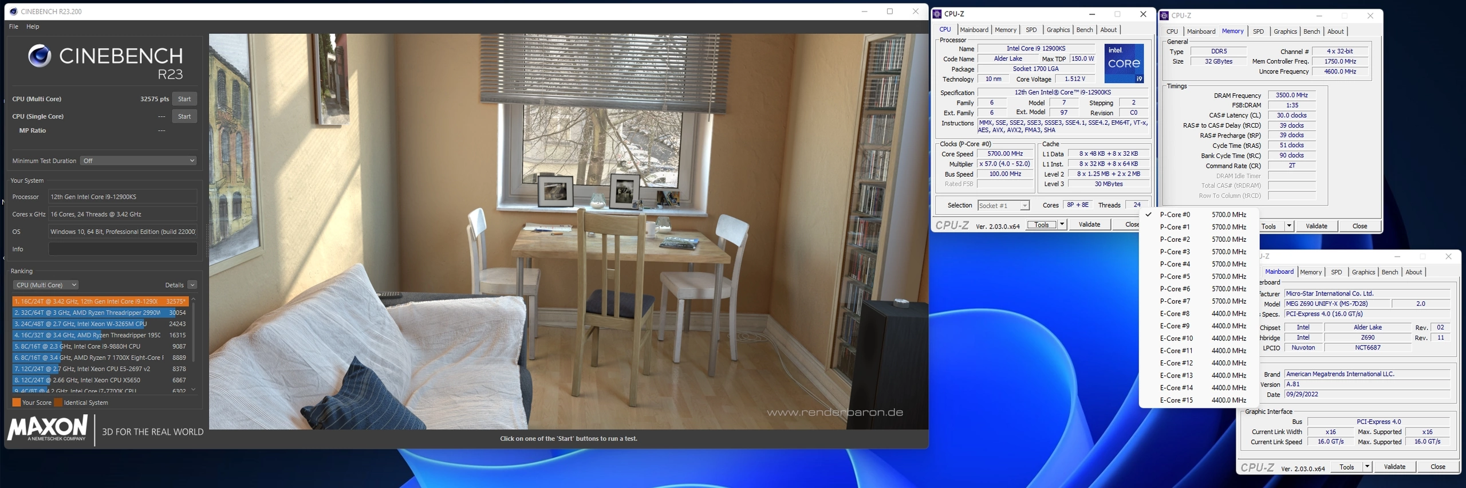Click the empty Info field under Your System

pos(123,249)
